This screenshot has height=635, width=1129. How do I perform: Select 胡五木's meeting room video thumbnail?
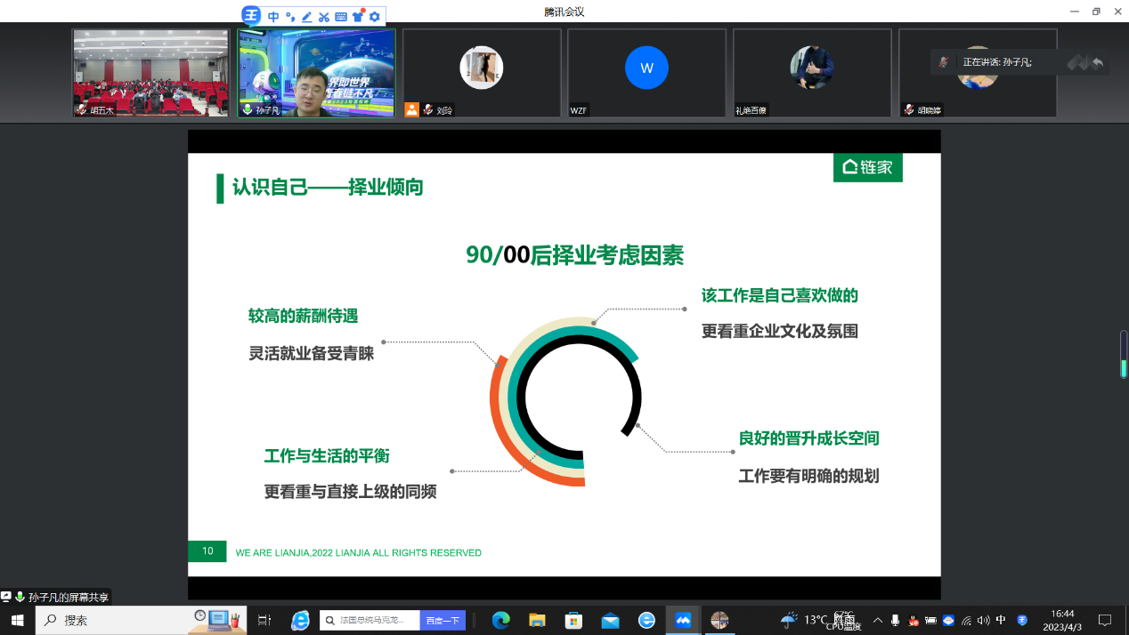150,73
